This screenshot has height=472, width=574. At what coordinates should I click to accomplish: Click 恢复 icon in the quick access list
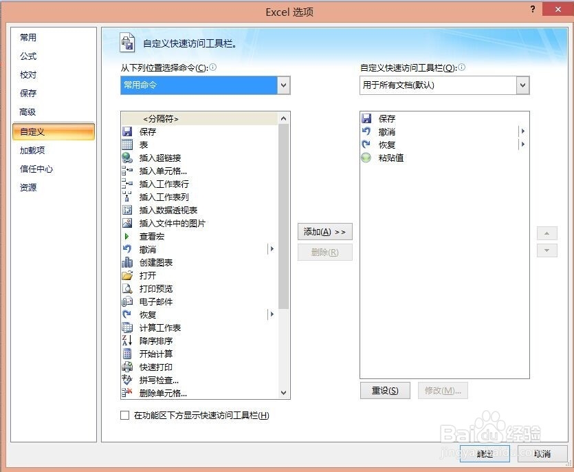(366, 144)
